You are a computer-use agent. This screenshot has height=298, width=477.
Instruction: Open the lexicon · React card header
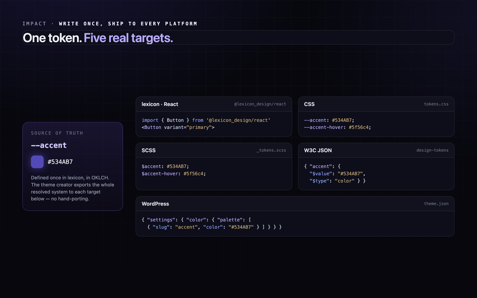pyautogui.click(x=214, y=104)
